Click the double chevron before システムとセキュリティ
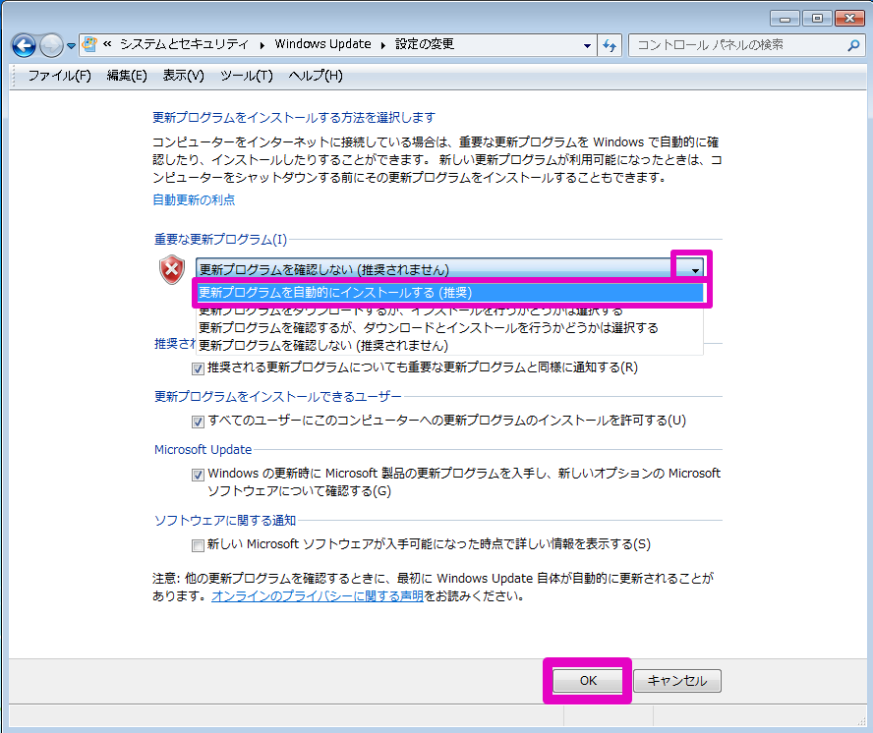873x733 pixels. pos(107,44)
